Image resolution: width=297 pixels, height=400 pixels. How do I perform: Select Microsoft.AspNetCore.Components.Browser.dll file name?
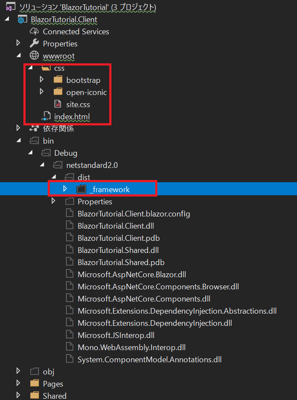pos(158,286)
